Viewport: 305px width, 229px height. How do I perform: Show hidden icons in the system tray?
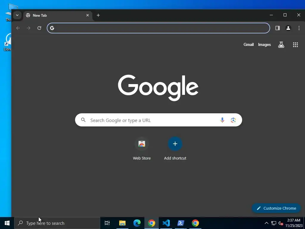pyautogui.click(x=267, y=223)
